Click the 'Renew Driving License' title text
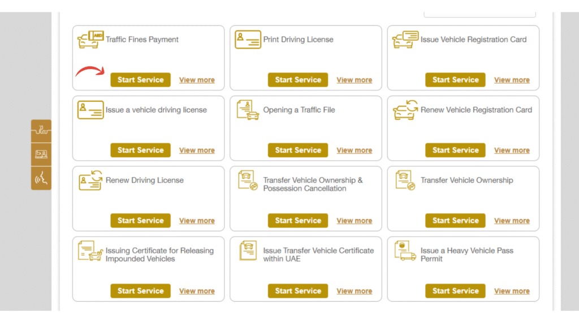This screenshot has width=579, height=326. 144,180
